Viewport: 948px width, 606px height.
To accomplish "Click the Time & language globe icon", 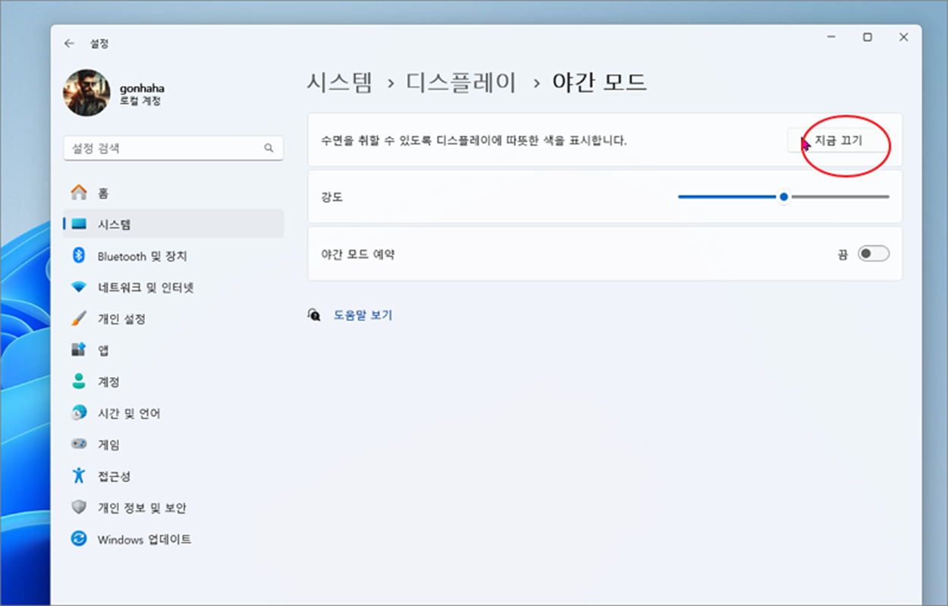I will 79,414.
